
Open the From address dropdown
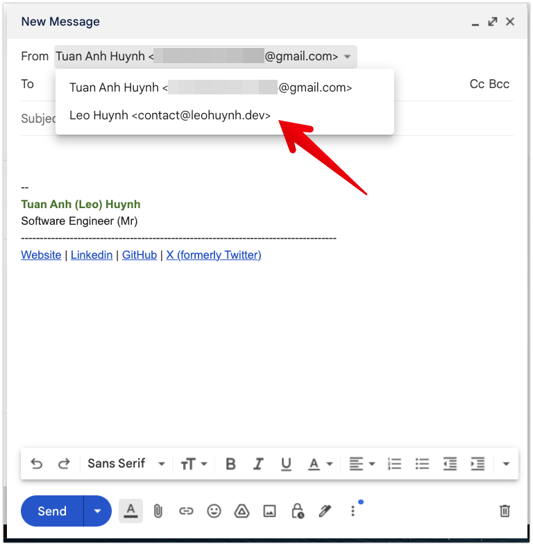tap(205, 56)
